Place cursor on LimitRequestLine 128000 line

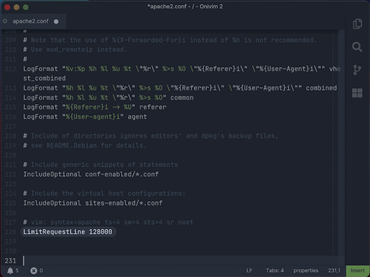[68, 232]
